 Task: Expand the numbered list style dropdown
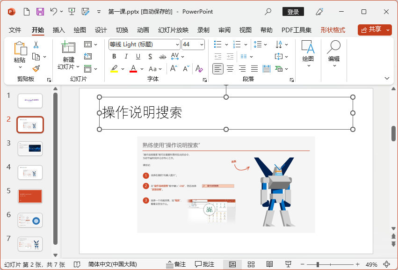coord(246,44)
